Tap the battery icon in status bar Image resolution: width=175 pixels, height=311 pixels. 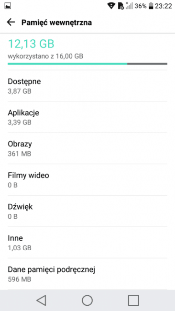click(x=151, y=6)
